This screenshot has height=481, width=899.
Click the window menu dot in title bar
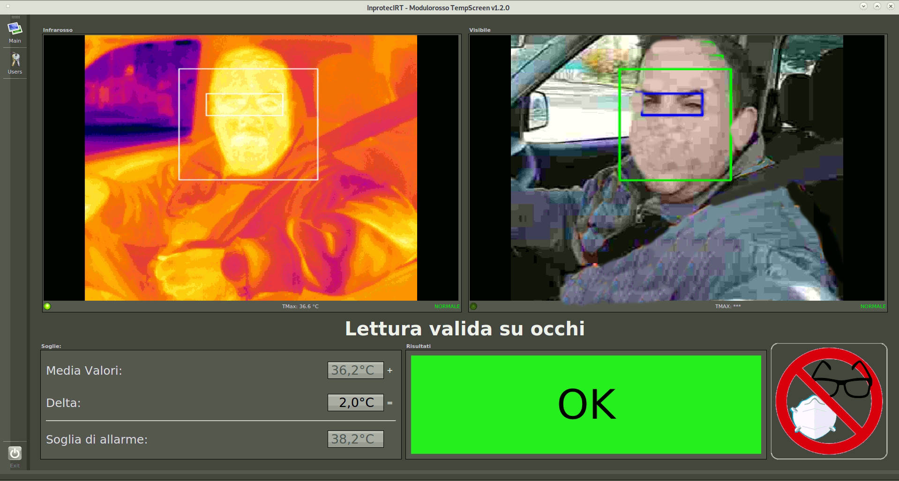pyautogui.click(x=8, y=7)
